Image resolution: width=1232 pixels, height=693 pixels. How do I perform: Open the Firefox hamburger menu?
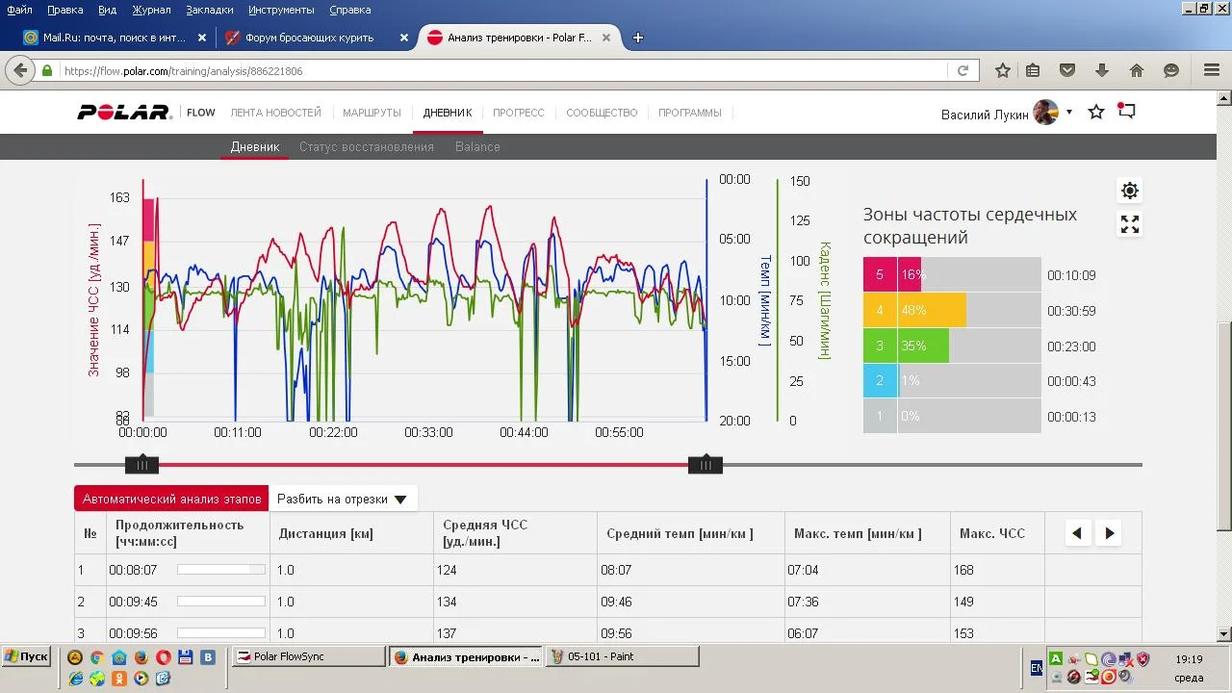1212,70
